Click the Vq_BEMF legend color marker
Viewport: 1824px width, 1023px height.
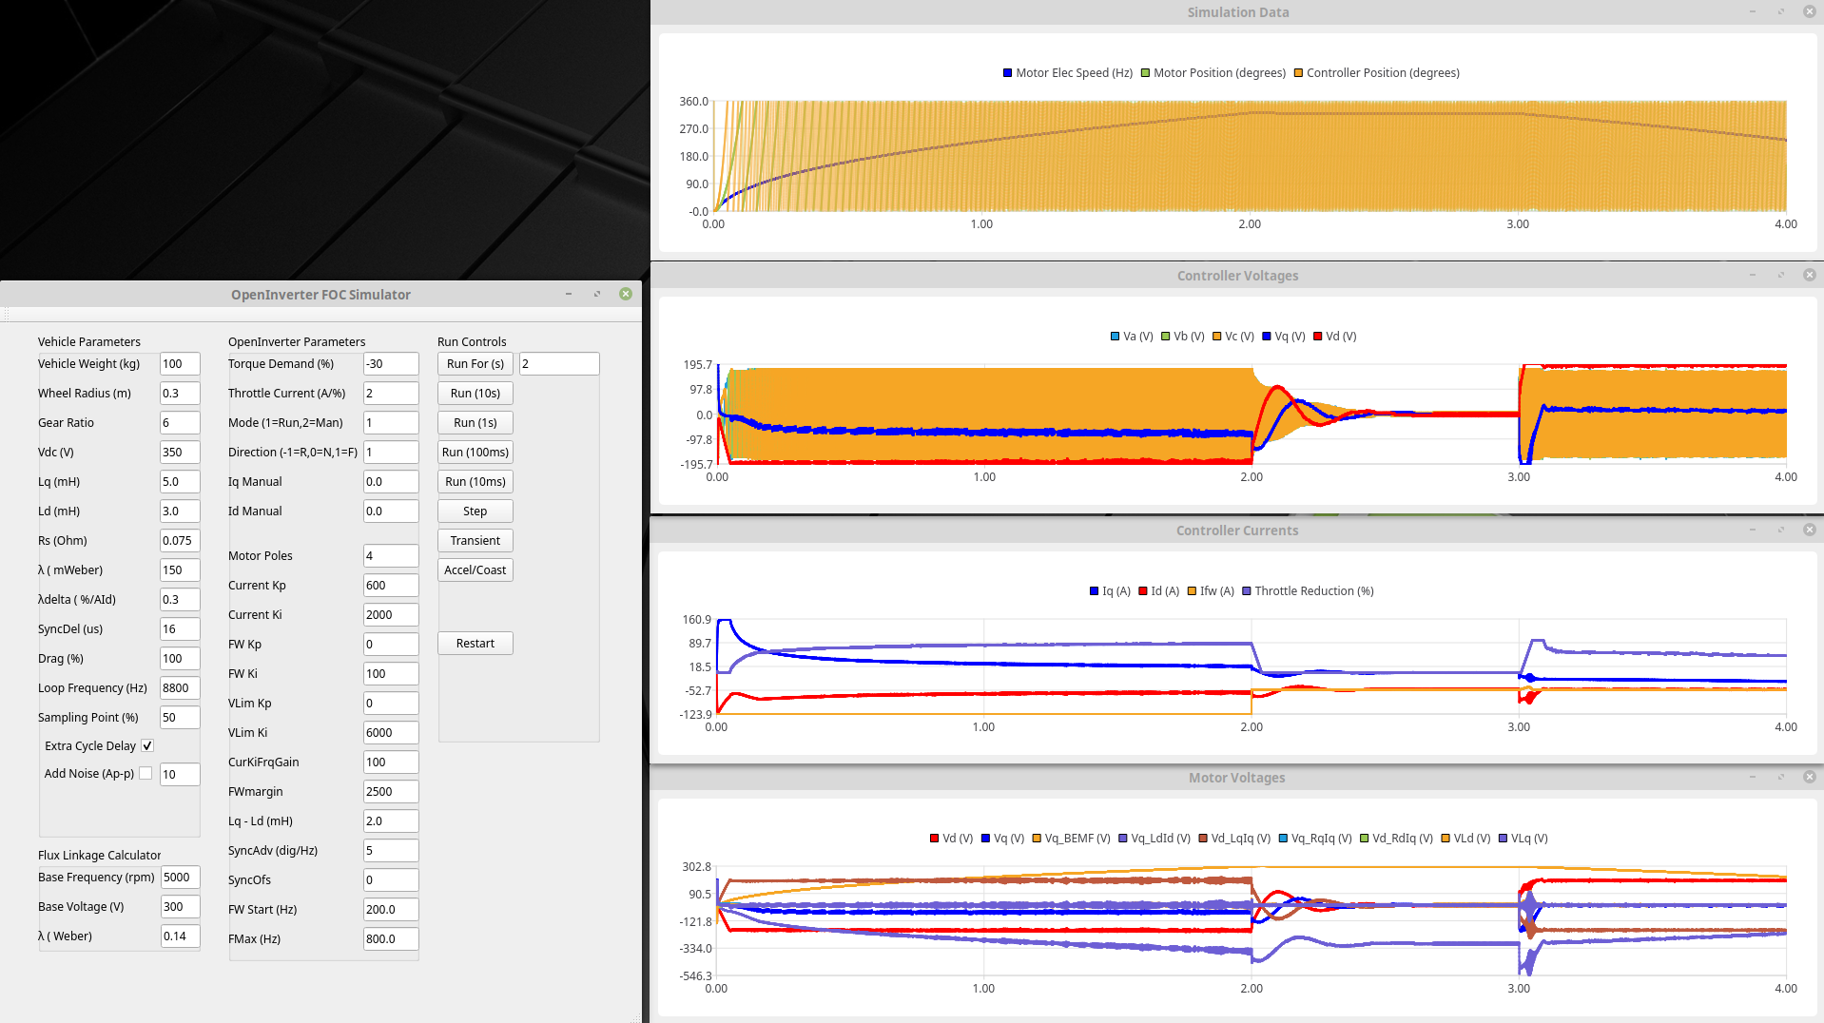coord(1037,839)
